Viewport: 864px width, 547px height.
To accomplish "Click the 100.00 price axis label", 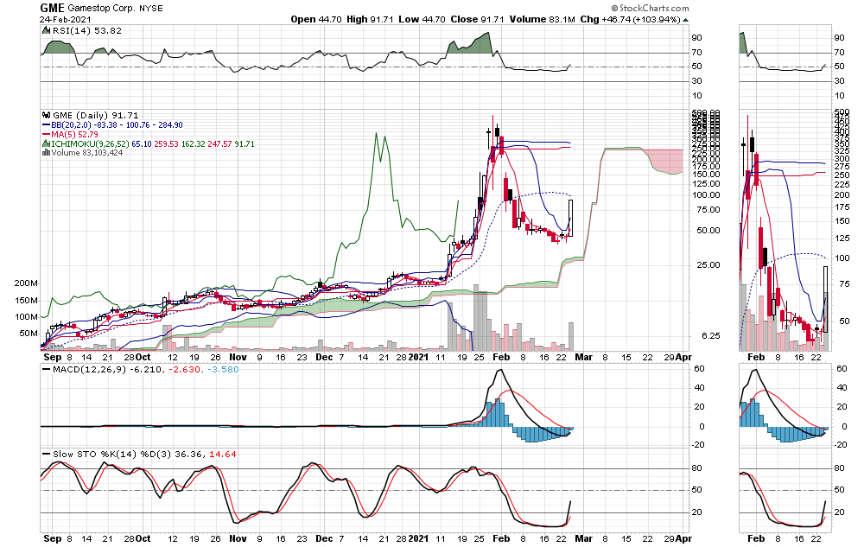I will [x=707, y=195].
